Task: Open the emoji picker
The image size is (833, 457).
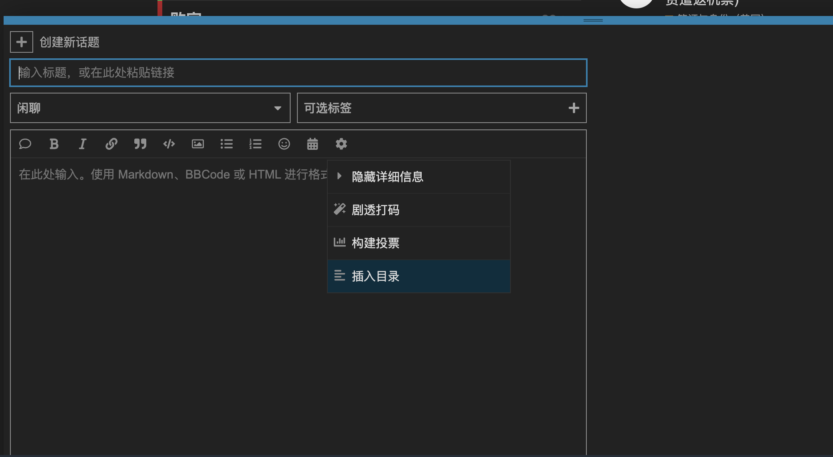Action: (x=284, y=144)
